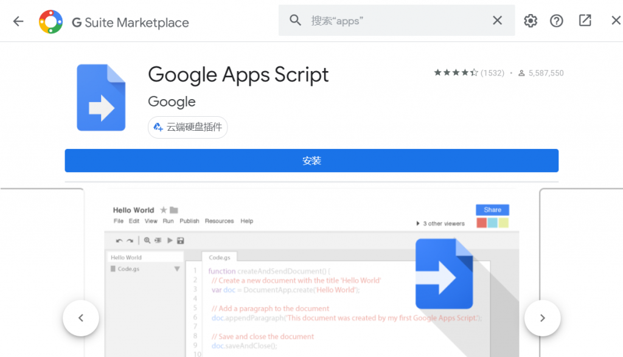Click the 5,587,550 users count
Viewport: 623px width, 357px height.
tap(541, 73)
